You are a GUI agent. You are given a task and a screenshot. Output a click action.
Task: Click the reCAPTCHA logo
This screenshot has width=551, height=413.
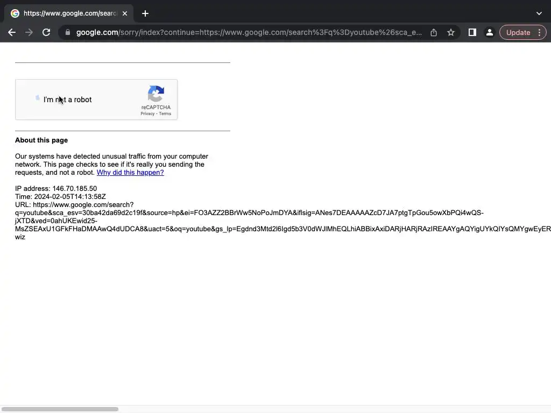coord(156,94)
